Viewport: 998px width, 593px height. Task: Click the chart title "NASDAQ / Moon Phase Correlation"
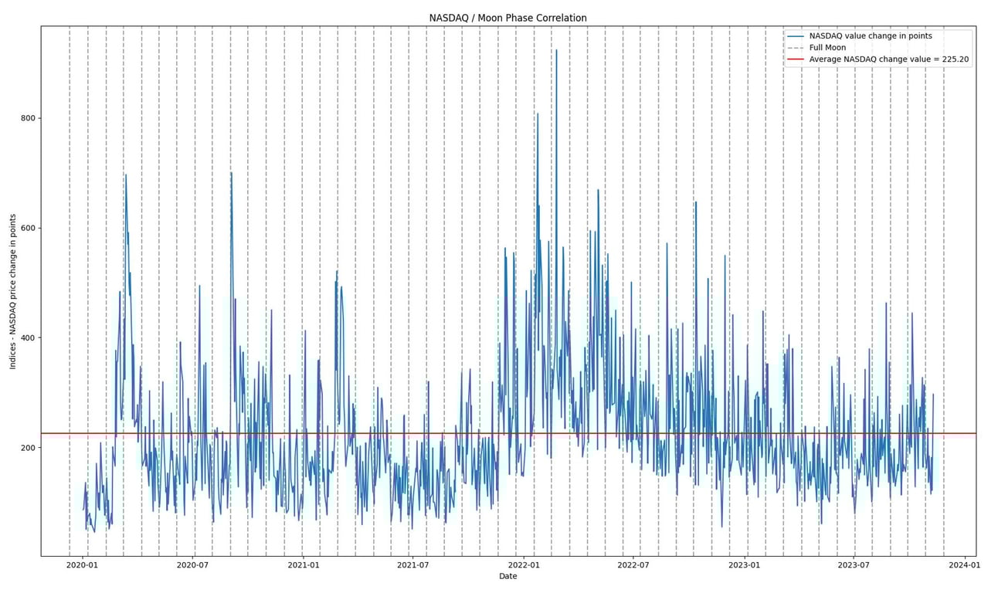tap(507, 18)
